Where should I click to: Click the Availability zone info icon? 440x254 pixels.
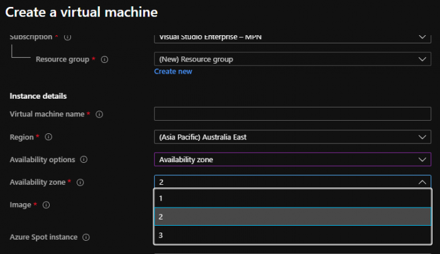(80, 182)
